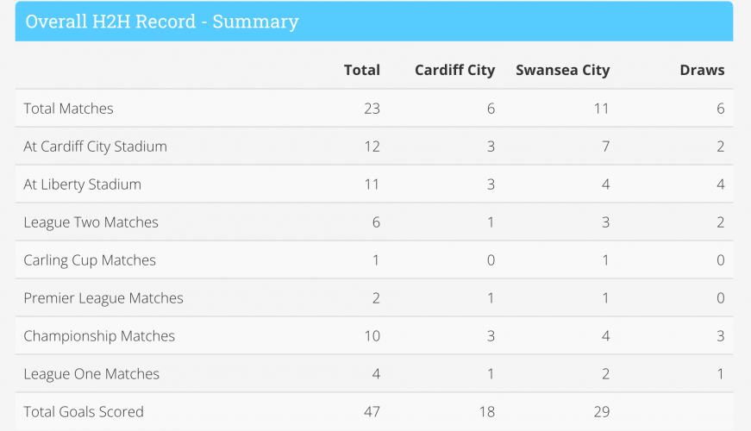Select the Draws column header
The image size is (751, 431).
(x=702, y=71)
